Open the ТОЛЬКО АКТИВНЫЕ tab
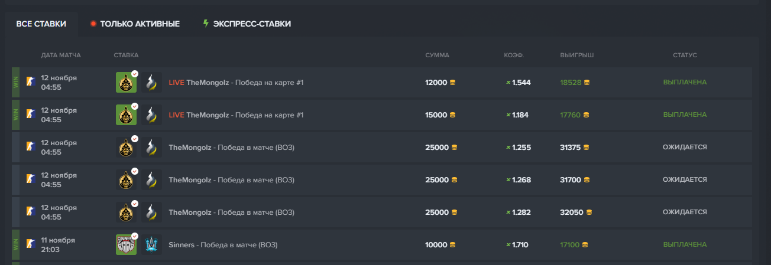771x265 pixels. 140,24
